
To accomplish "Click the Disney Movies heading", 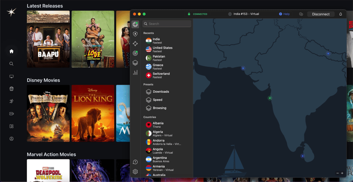I will coord(43,80).
